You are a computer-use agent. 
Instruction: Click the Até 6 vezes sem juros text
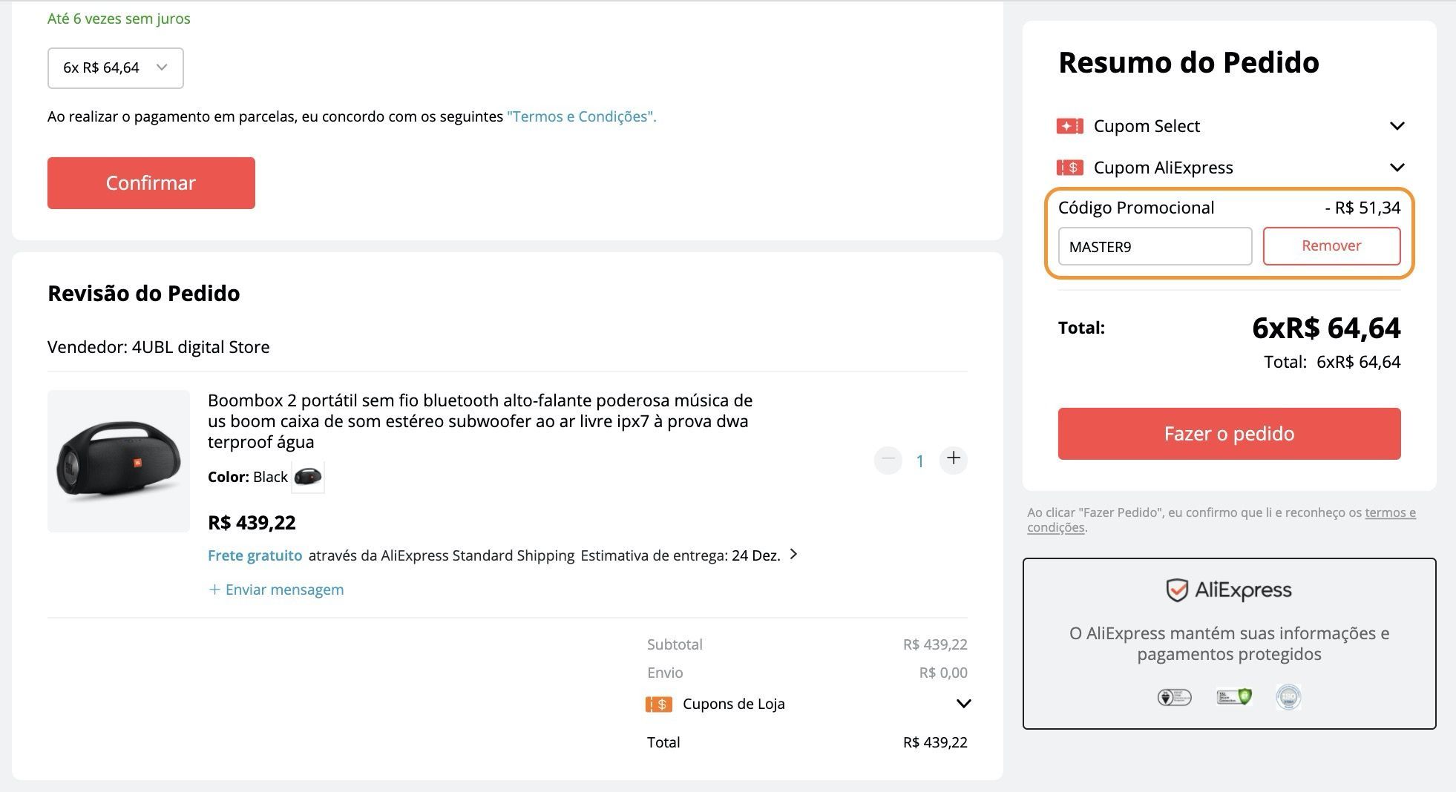click(119, 19)
